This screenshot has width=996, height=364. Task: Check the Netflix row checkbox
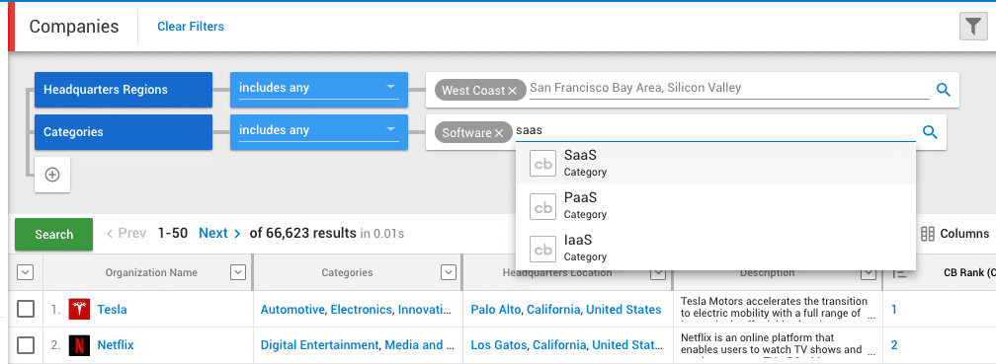click(26, 345)
